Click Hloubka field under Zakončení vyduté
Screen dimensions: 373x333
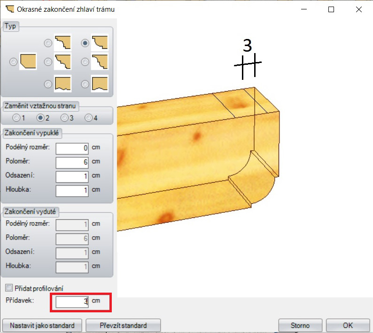72,267
